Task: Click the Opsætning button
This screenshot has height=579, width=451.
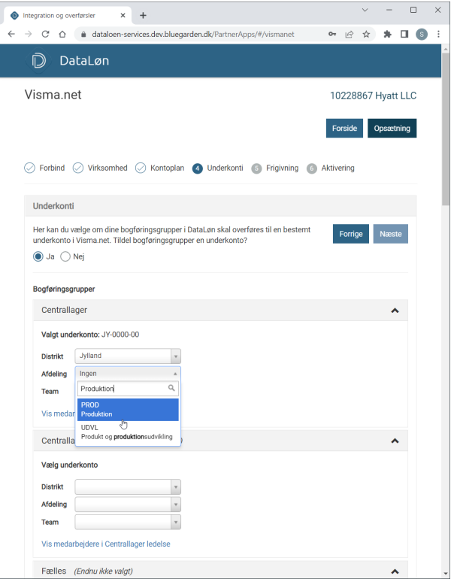Action: 392,128
